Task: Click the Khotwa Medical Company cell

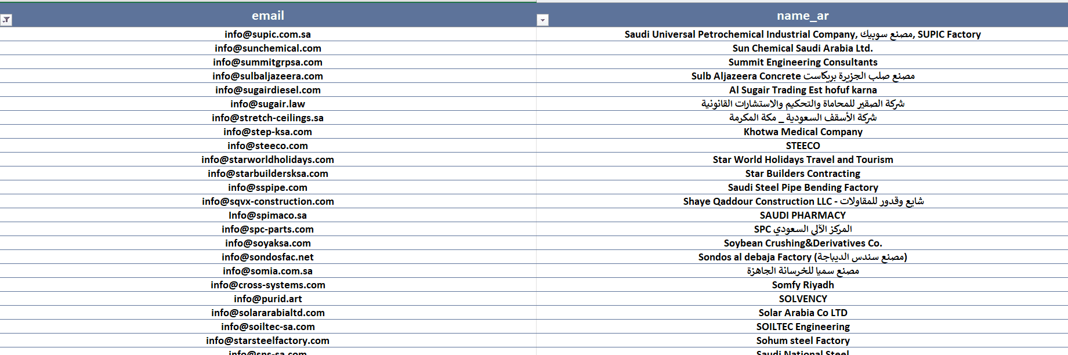Action: 802,132
